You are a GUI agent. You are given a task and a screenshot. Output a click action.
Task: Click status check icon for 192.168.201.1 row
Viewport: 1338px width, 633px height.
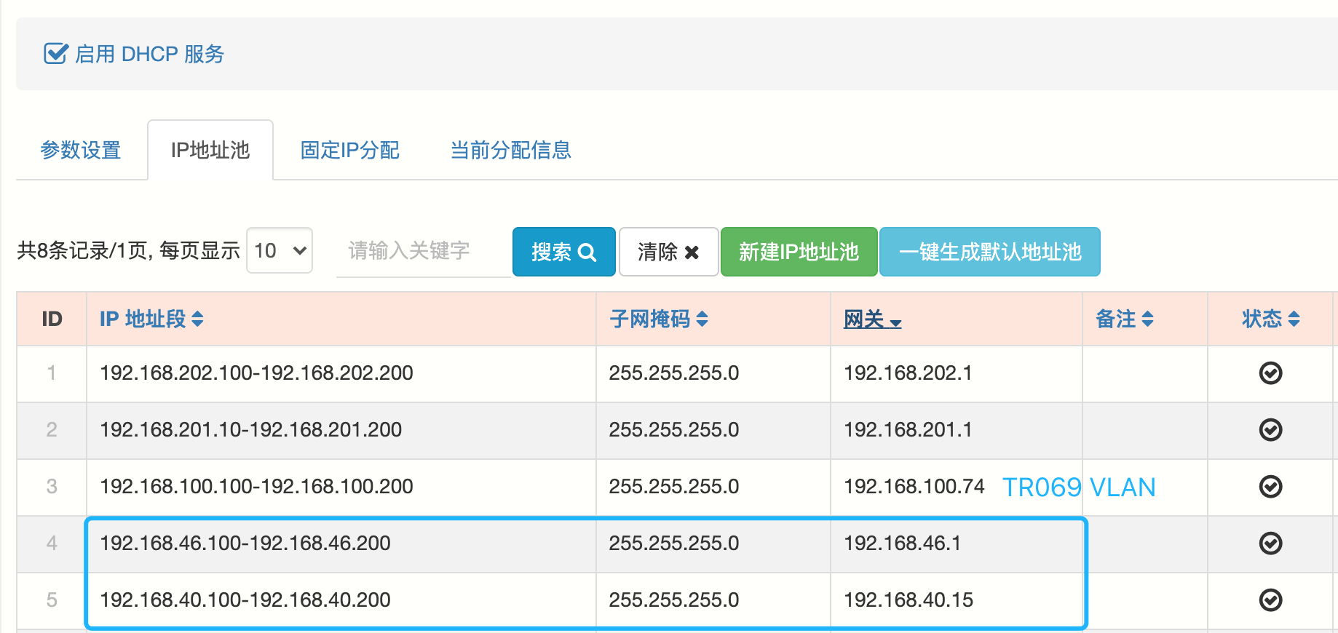pyautogui.click(x=1270, y=430)
